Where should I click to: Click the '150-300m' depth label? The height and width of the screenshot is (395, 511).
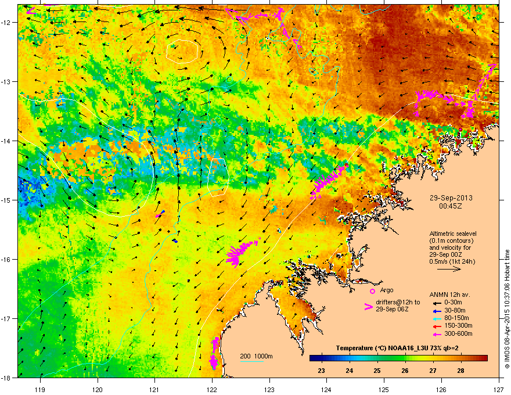(458, 325)
